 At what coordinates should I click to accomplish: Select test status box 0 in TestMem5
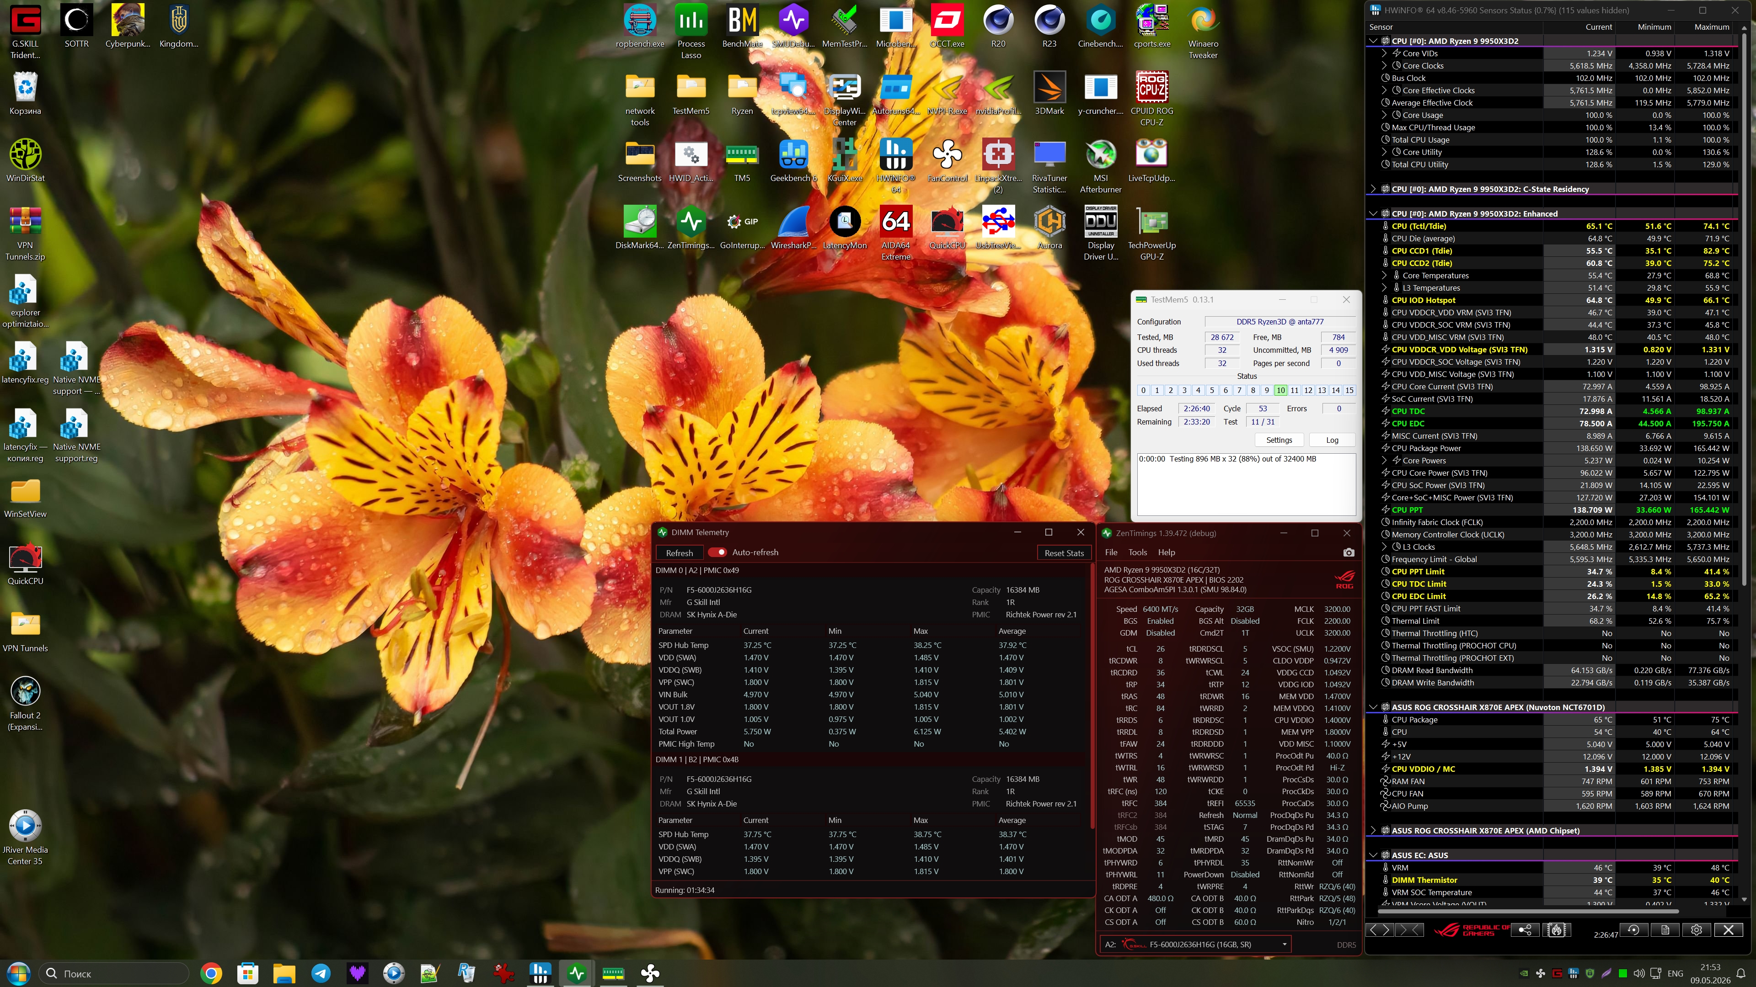[x=1143, y=390]
